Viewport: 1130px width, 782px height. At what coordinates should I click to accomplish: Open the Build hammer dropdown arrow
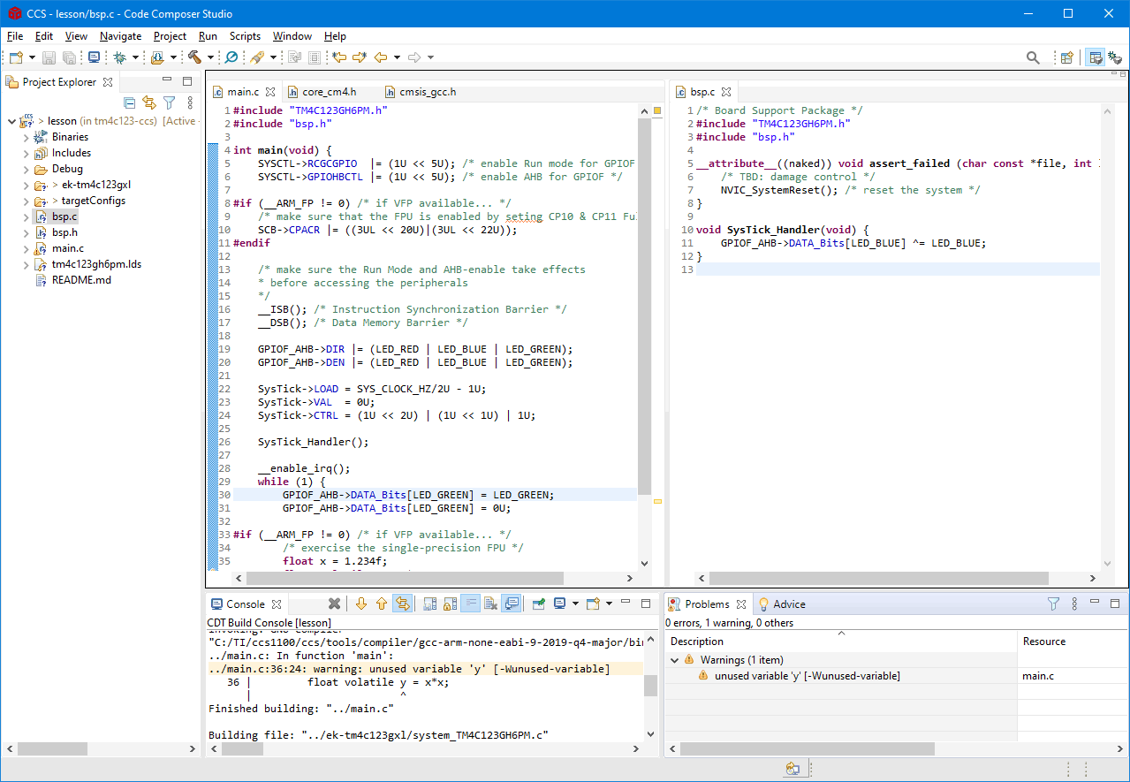click(x=210, y=57)
